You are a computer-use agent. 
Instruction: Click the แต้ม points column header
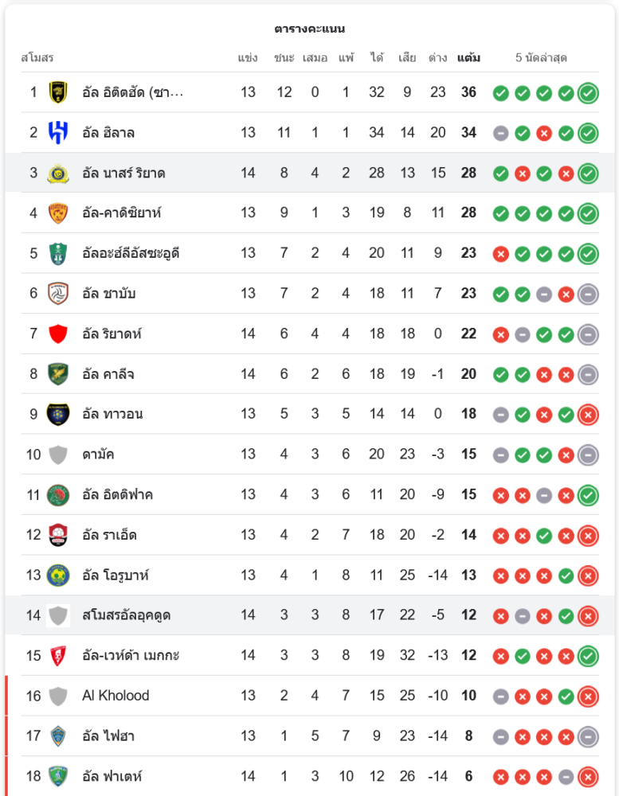coord(468,58)
